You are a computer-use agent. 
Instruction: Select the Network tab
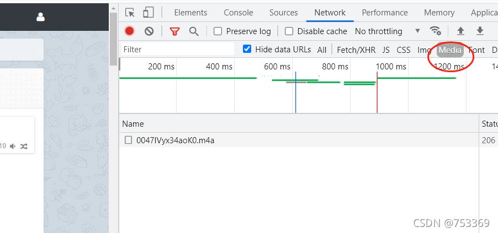[x=330, y=13]
